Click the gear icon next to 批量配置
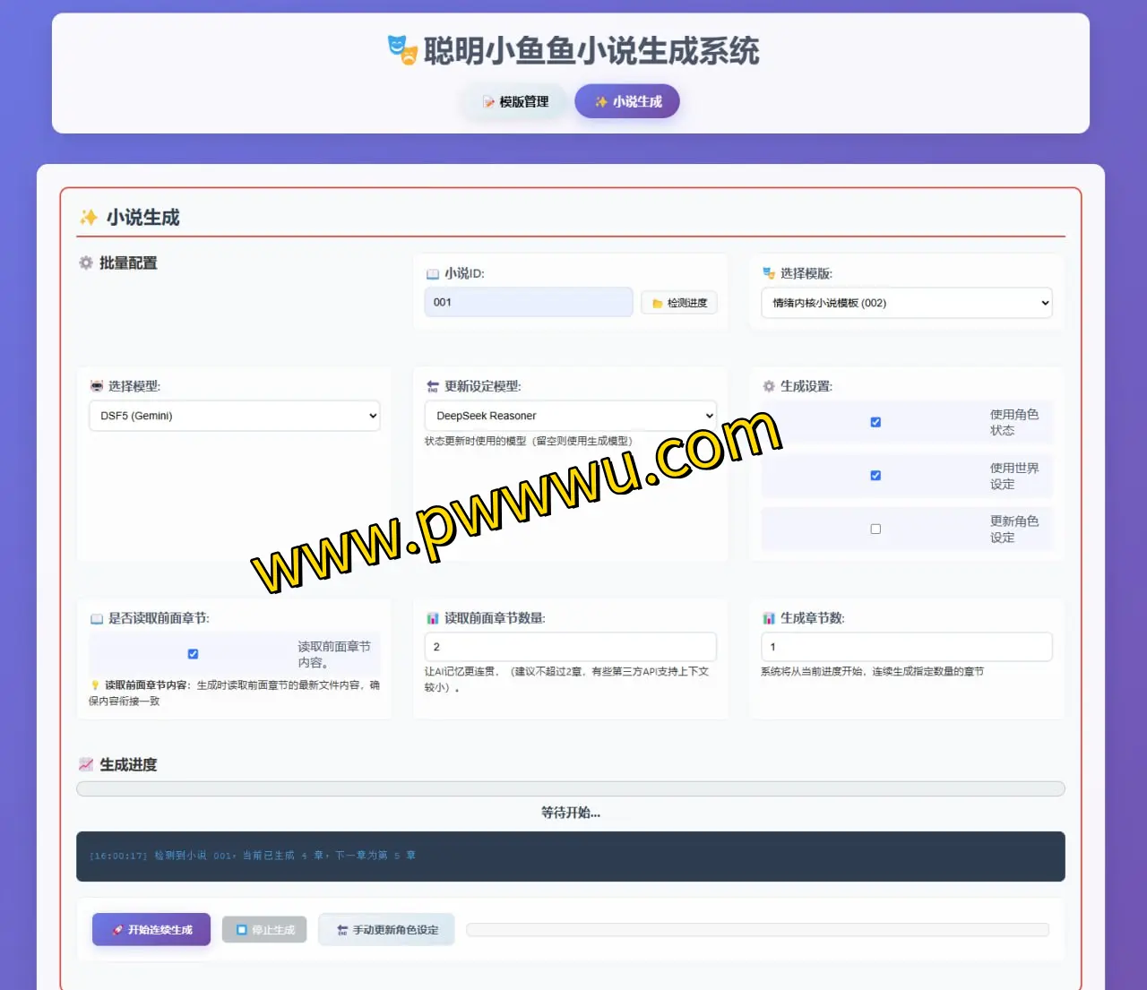 coord(85,263)
